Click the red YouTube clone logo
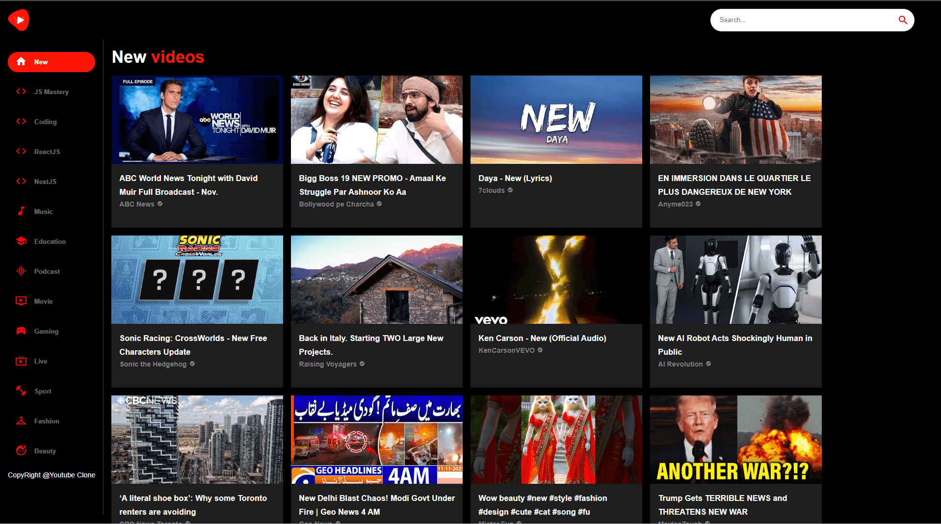Image resolution: width=941 pixels, height=524 pixels. pyautogui.click(x=19, y=20)
